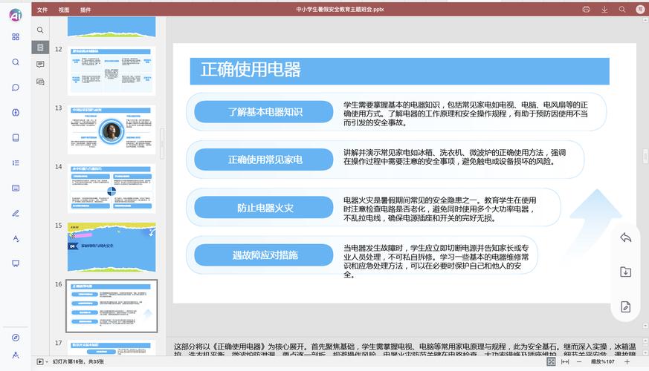
Task: Click the 正确使用常见家电 label
Action: pos(265,160)
